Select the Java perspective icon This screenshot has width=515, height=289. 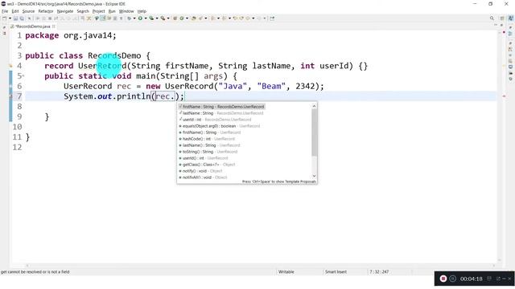[x=510, y=18]
